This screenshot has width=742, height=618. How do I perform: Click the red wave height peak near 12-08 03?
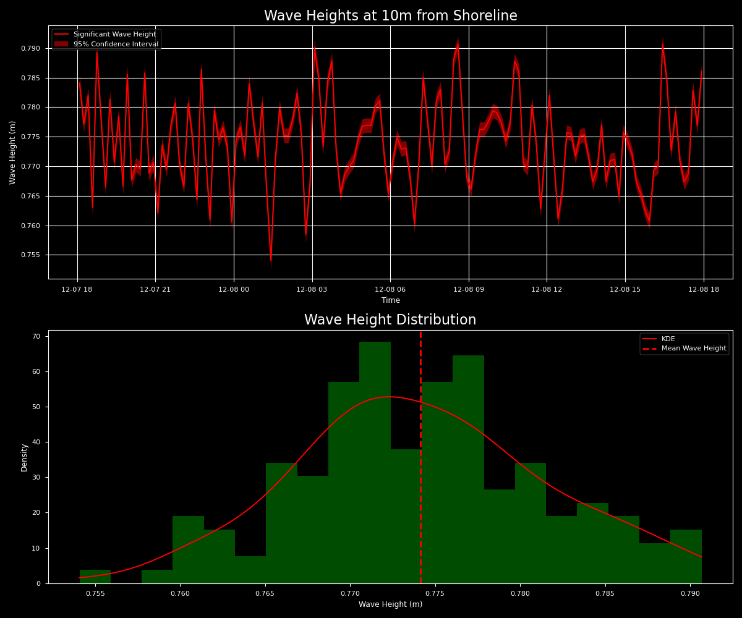tap(314, 46)
